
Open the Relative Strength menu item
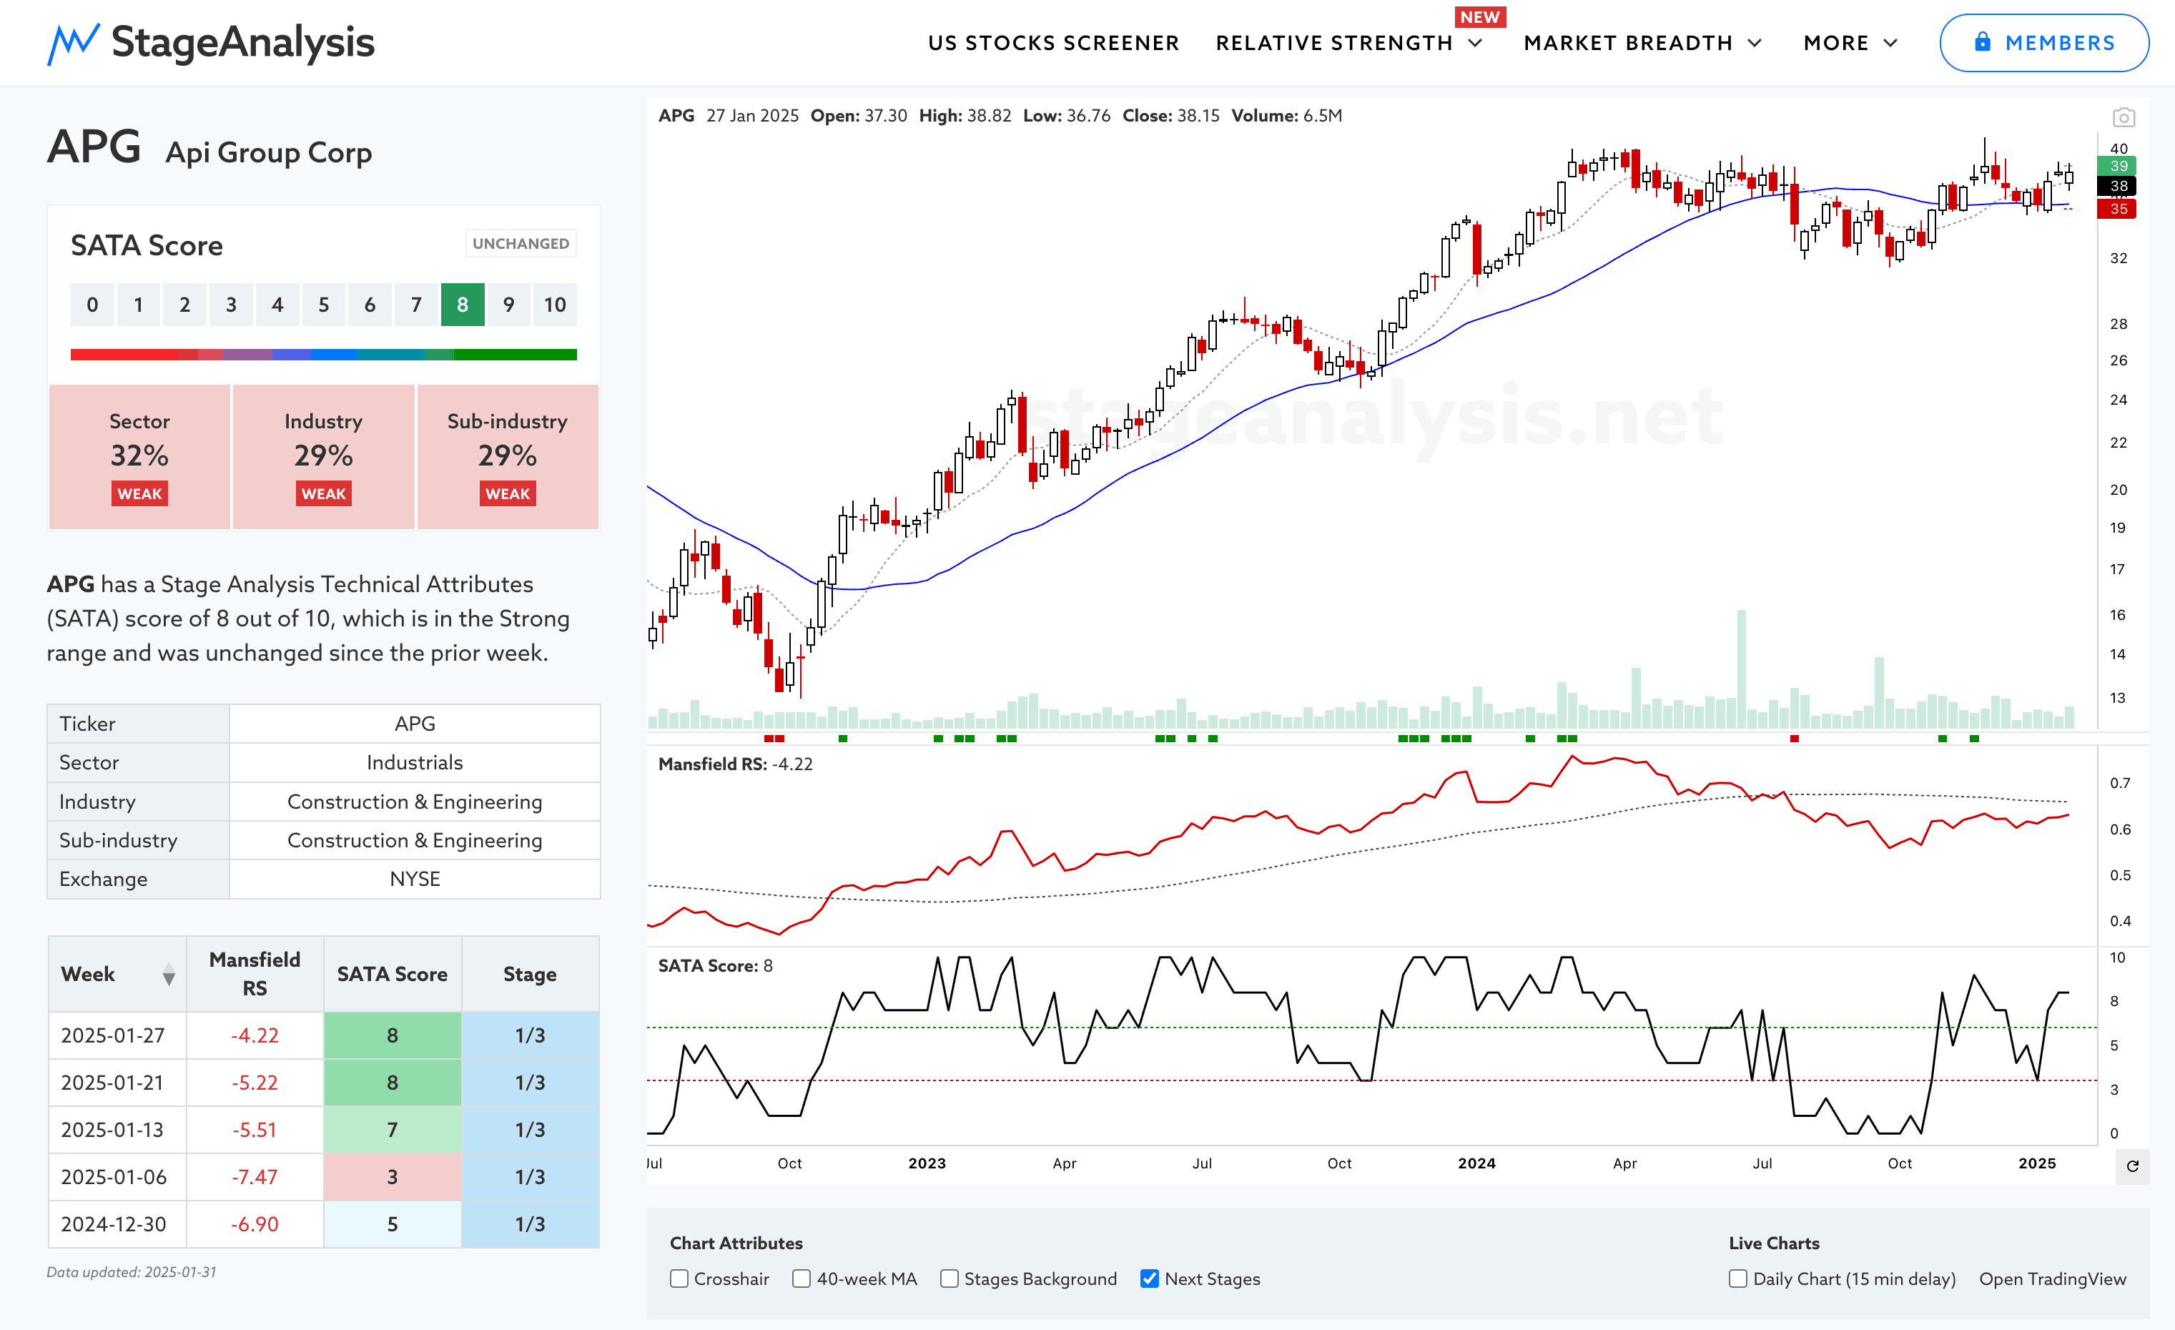point(1333,43)
